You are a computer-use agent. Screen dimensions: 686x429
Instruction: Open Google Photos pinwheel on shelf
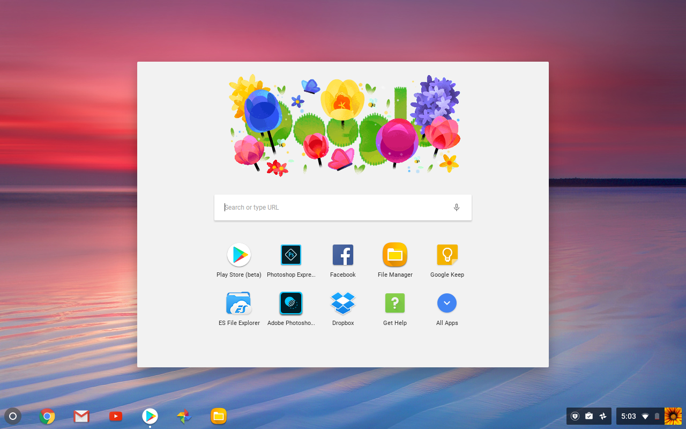tap(184, 416)
